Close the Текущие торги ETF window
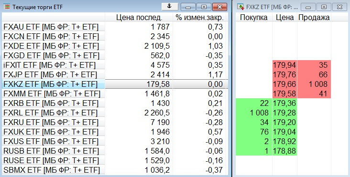The image size is (350, 177). pyautogui.click(x=219, y=7)
